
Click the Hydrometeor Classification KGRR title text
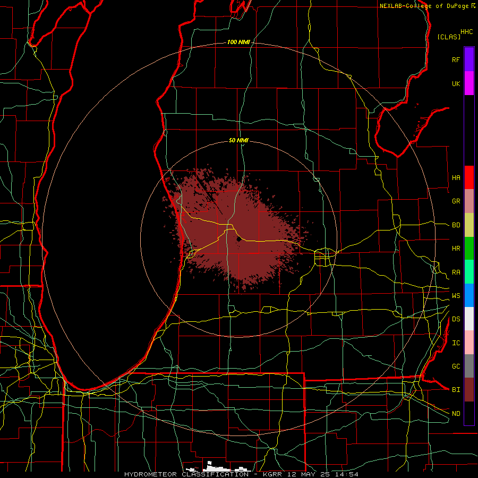241,474
